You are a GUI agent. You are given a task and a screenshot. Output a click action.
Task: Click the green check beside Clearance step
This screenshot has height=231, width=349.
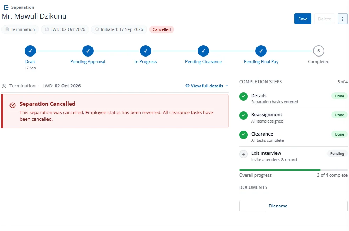(x=243, y=135)
